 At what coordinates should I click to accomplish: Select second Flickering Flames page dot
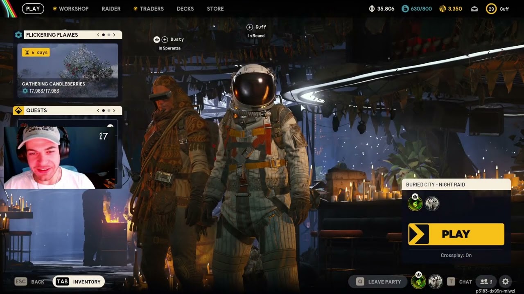point(109,35)
